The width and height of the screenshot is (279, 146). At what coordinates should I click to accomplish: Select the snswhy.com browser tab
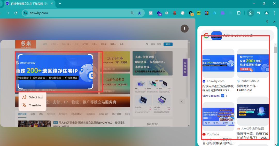pos(29,4)
